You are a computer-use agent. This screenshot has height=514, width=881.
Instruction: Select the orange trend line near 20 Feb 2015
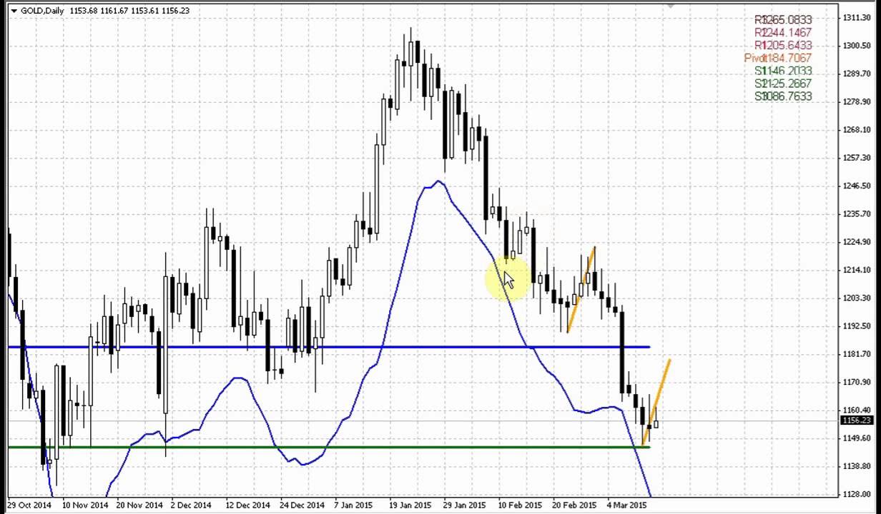tap(581, 289)
